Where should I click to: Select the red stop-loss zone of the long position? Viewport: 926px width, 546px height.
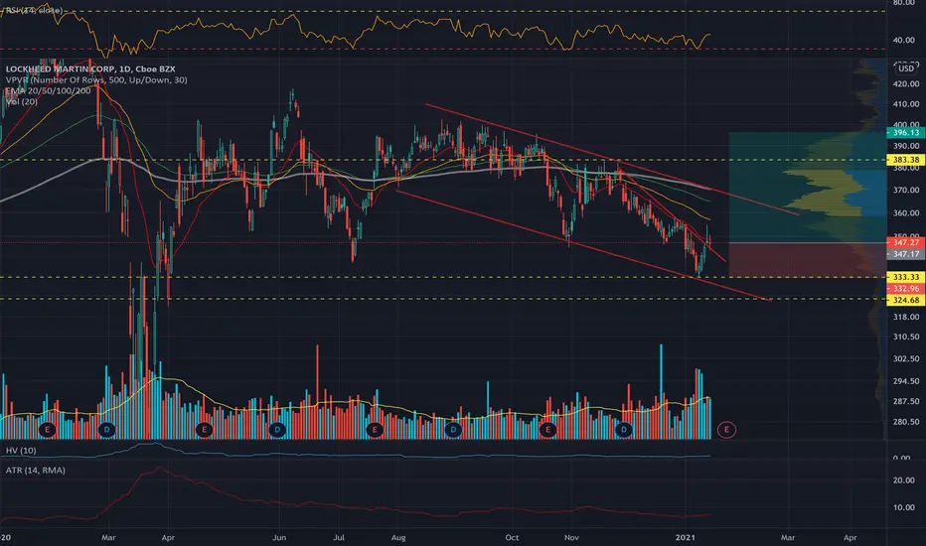pos(808,260)
